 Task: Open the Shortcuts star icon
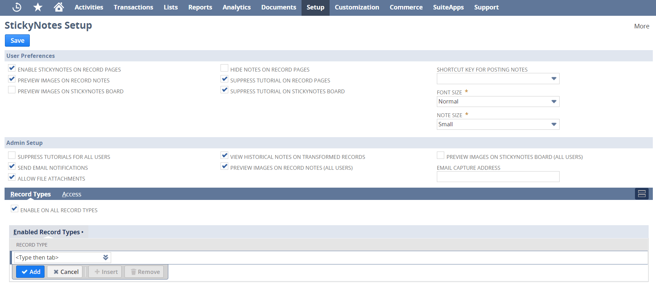38,7
